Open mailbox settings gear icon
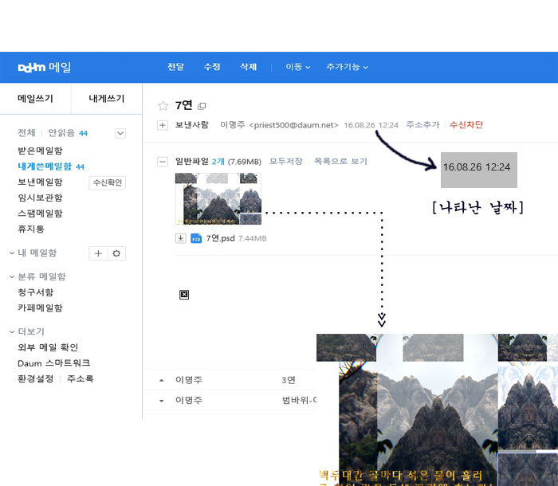This screenshot has height=486, width=558. point(116,253)
